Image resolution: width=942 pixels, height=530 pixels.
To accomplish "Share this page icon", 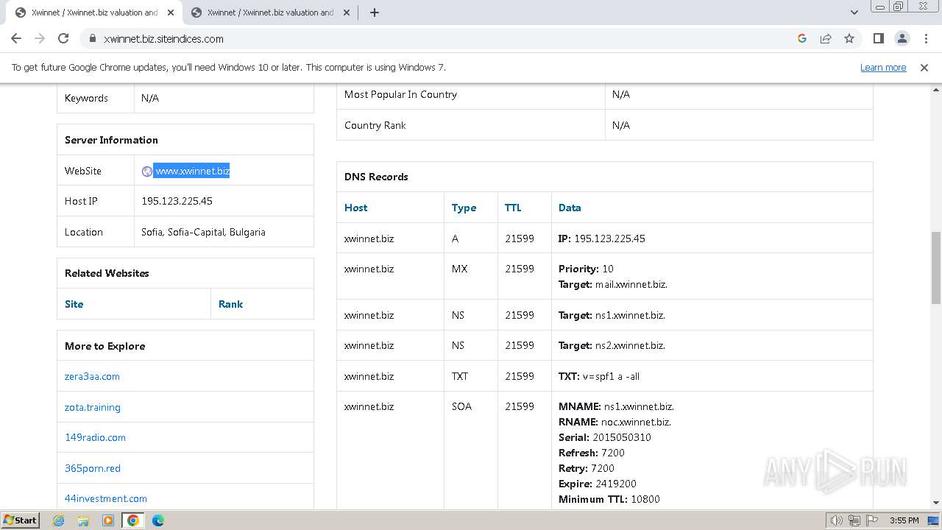I will coord(826,38).
